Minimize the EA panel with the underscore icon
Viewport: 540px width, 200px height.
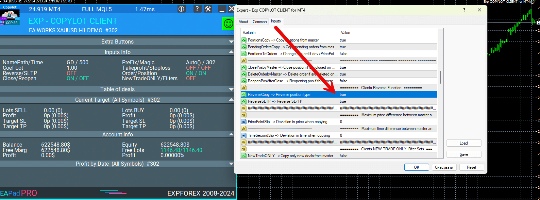coord(222,9)
